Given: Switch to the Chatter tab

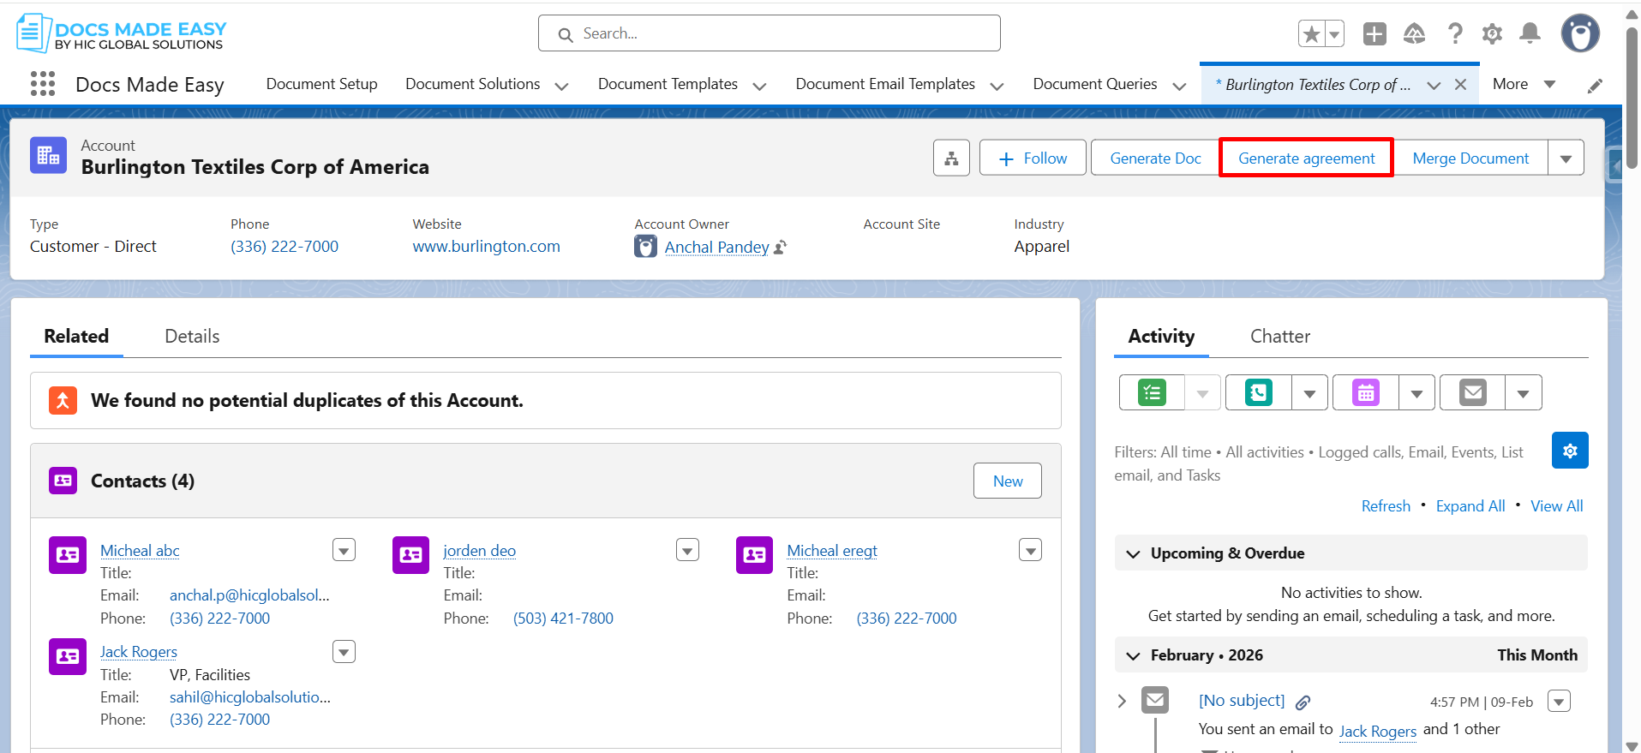Looking at the screenshot, I should pos(1279,337).
